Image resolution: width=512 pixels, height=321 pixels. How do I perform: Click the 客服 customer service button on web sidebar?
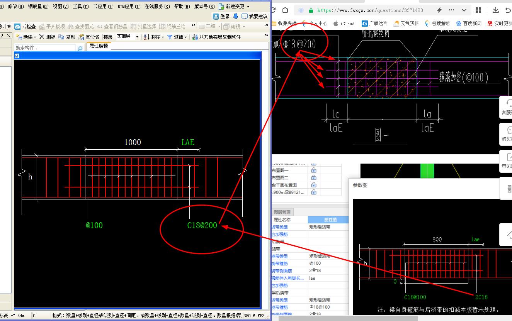pyautogui.click(x=506, y=107)
